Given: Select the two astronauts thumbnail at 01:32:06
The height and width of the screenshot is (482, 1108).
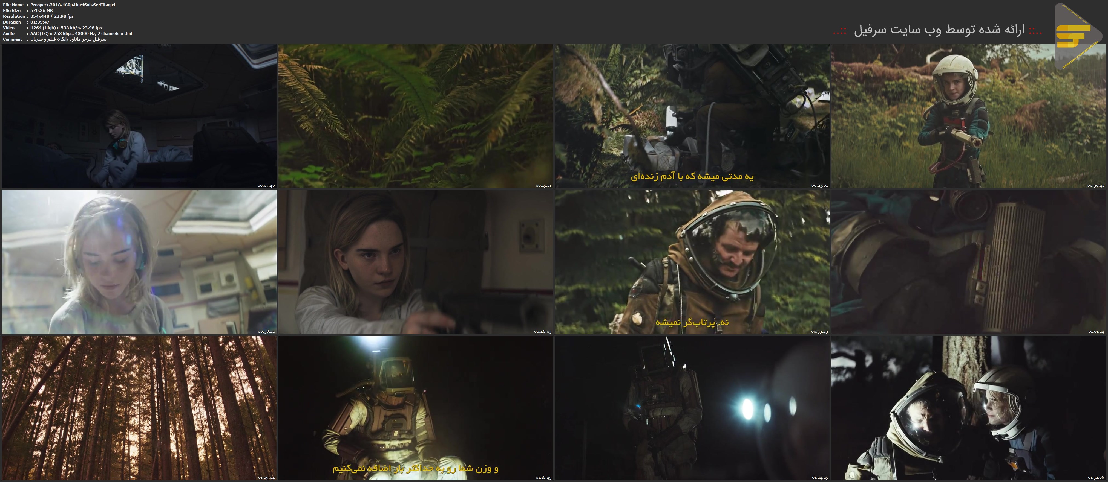Looking at the screenshot, I should tap(969, 408).
